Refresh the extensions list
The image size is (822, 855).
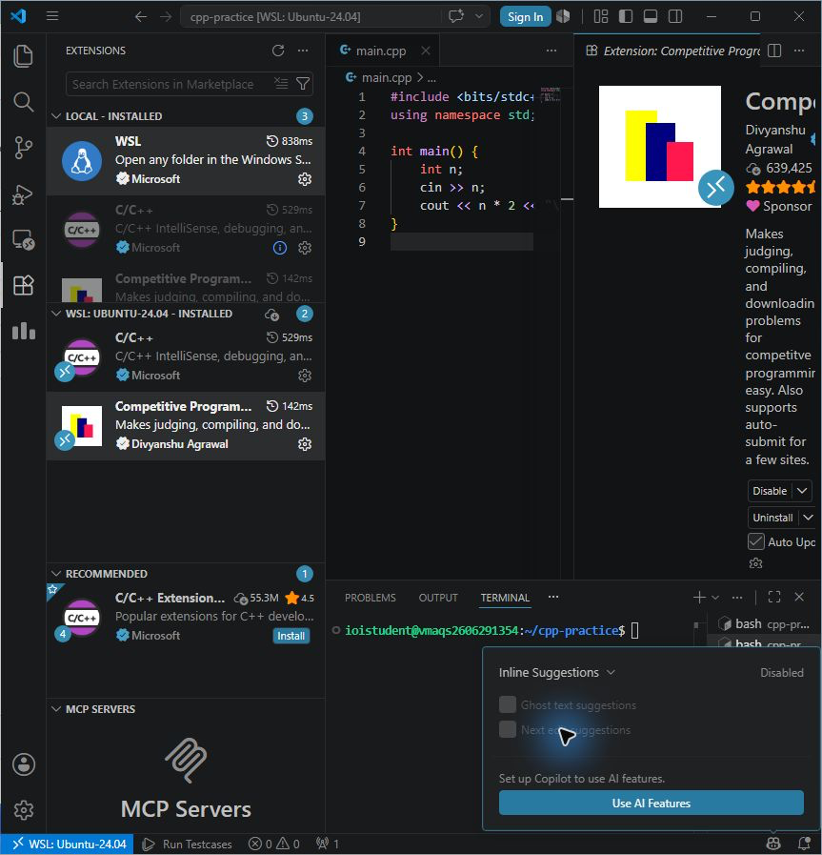tap(278, 51)
